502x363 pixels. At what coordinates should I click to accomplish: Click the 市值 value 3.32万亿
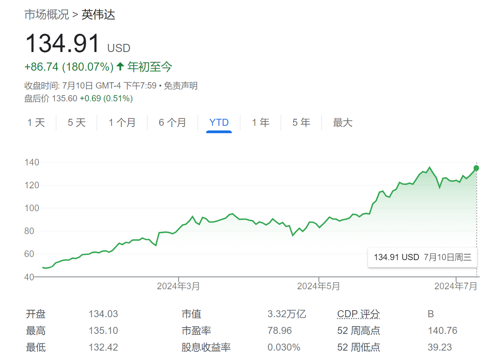tap(287, 314)
